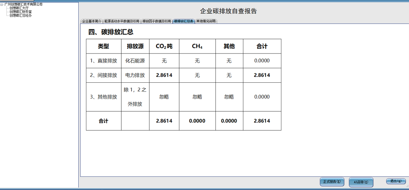Screen dimensions: 409x190
Task: Select 创想碳汇总经办 in the tree
Action: [21, 15]
